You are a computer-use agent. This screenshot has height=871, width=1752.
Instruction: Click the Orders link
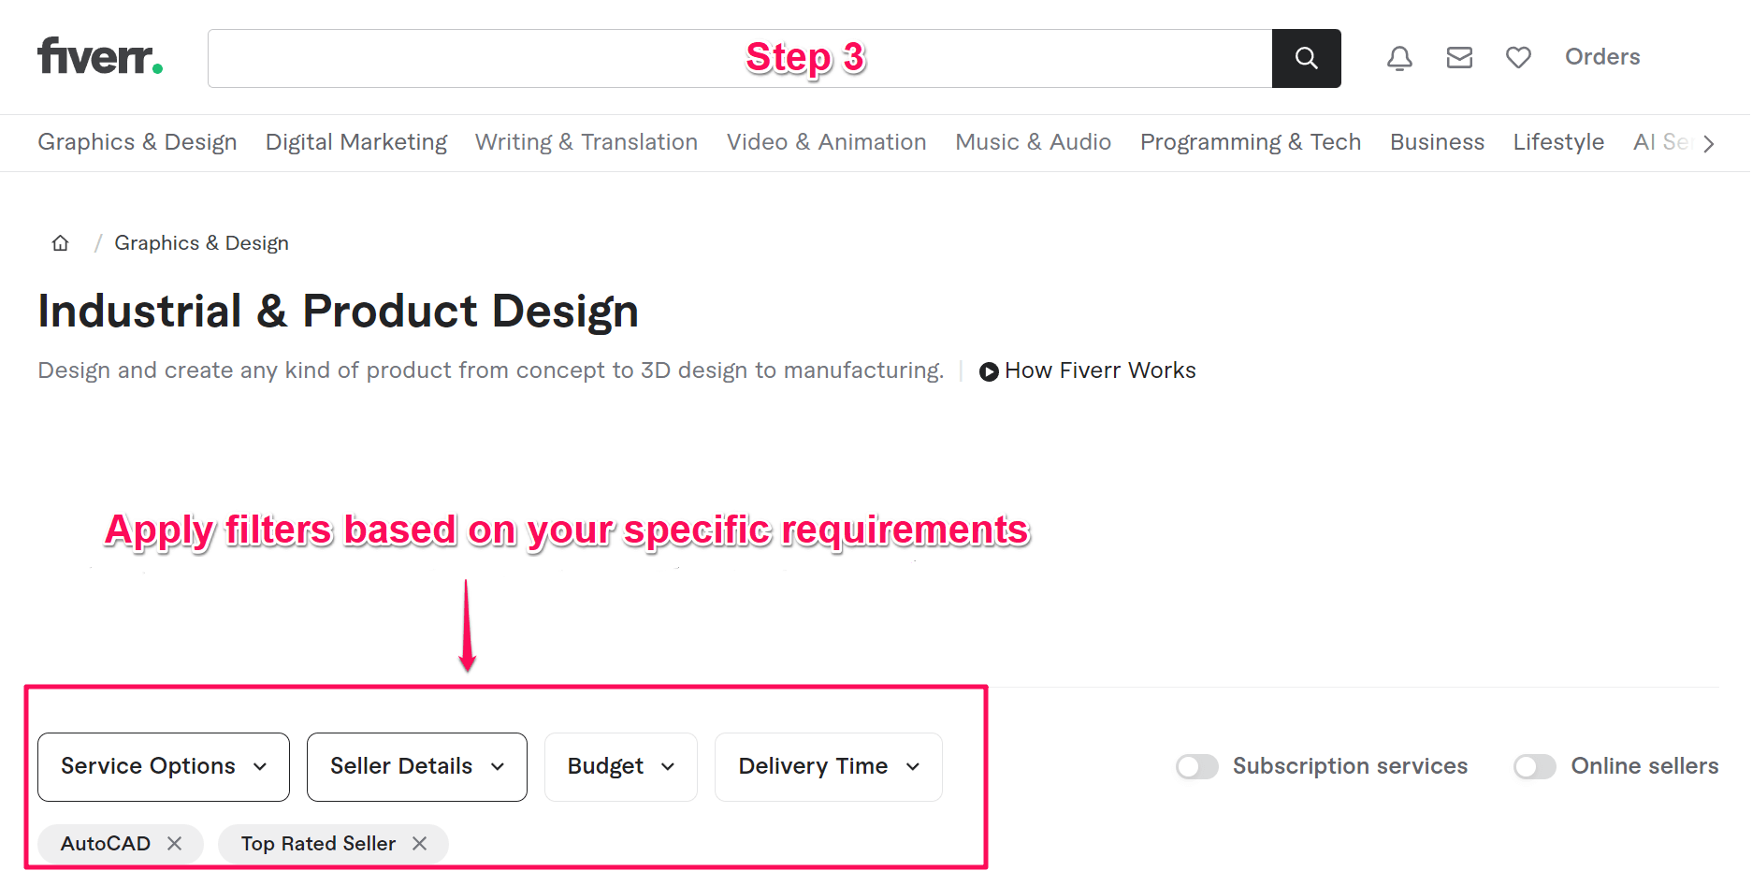1601,56
